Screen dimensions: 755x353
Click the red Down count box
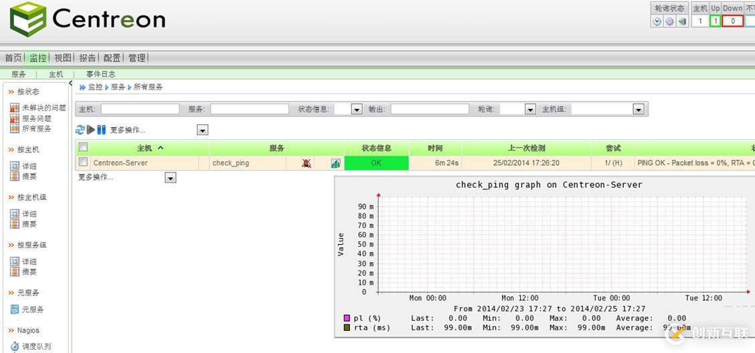click(x=733, y=21)
